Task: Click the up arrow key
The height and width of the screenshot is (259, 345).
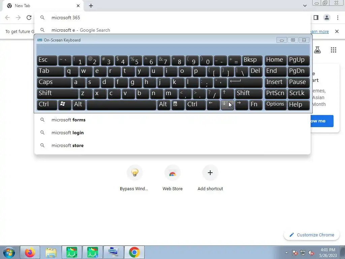Action: tap(227, 94)
